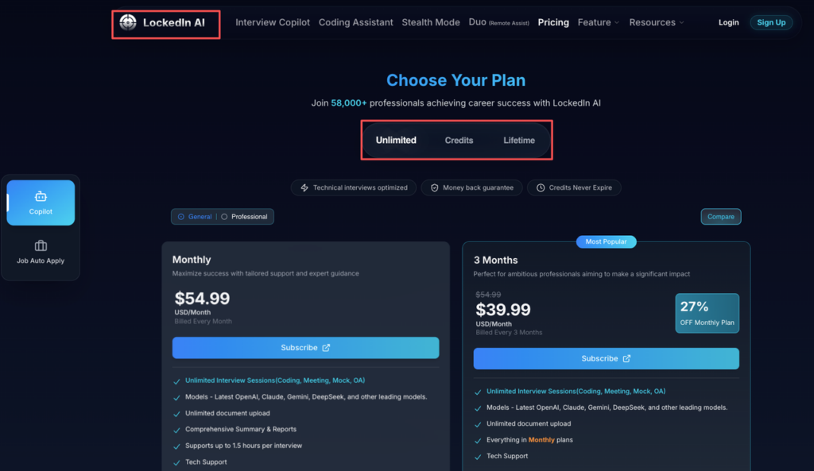The image size is (814, 471).
Task: Toggle the Lifetime pricing segment
Action: tap(518, 140)
